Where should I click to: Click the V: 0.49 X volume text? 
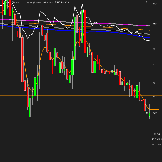[157, 139]
